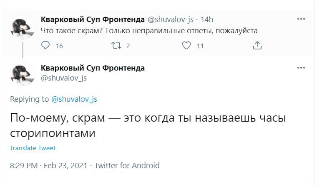Open Кварковый Суп Фронтенда name in first tweet

point(93,19)
